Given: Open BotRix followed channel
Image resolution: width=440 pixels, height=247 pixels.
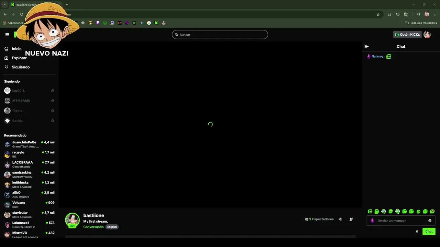Looking at the screenshot, I should click(30, 121).
